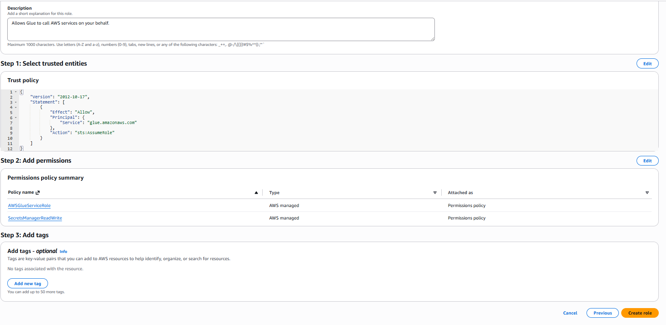Open SecretsManagerReadWrite policy link
Viewport: 666px width, 325px height.
click(35, 218)
